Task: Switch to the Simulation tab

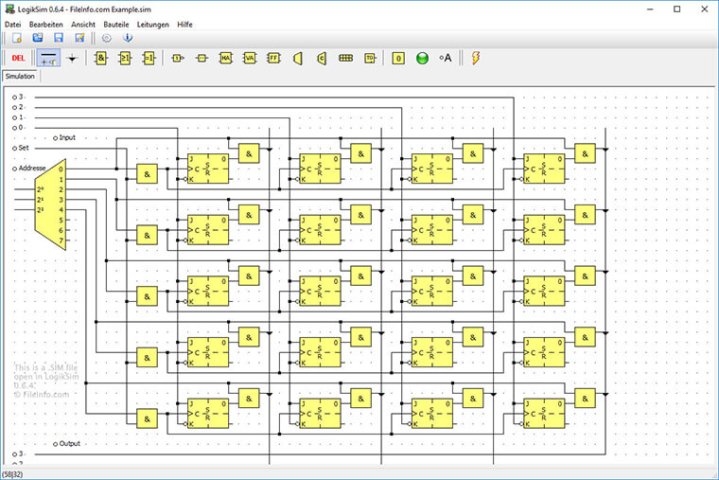Action: click(x=19, y=76)
